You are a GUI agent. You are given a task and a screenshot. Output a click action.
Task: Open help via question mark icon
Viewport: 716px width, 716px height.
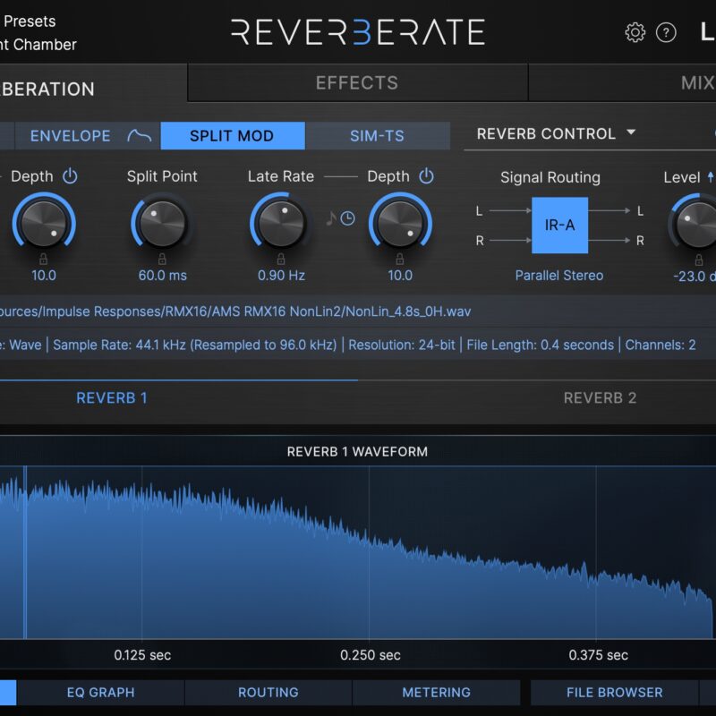666,32
